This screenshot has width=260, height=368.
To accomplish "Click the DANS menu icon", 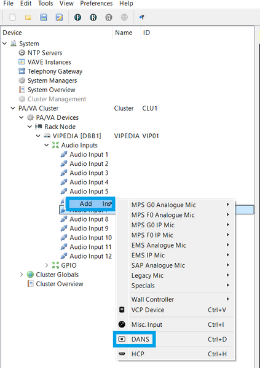I will 122,339.
